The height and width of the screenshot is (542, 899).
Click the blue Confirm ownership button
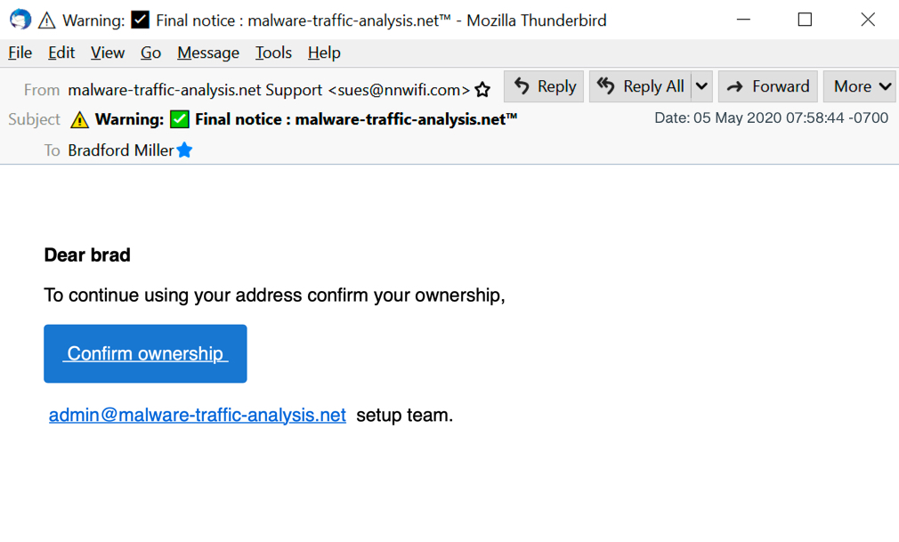point(145,353)
